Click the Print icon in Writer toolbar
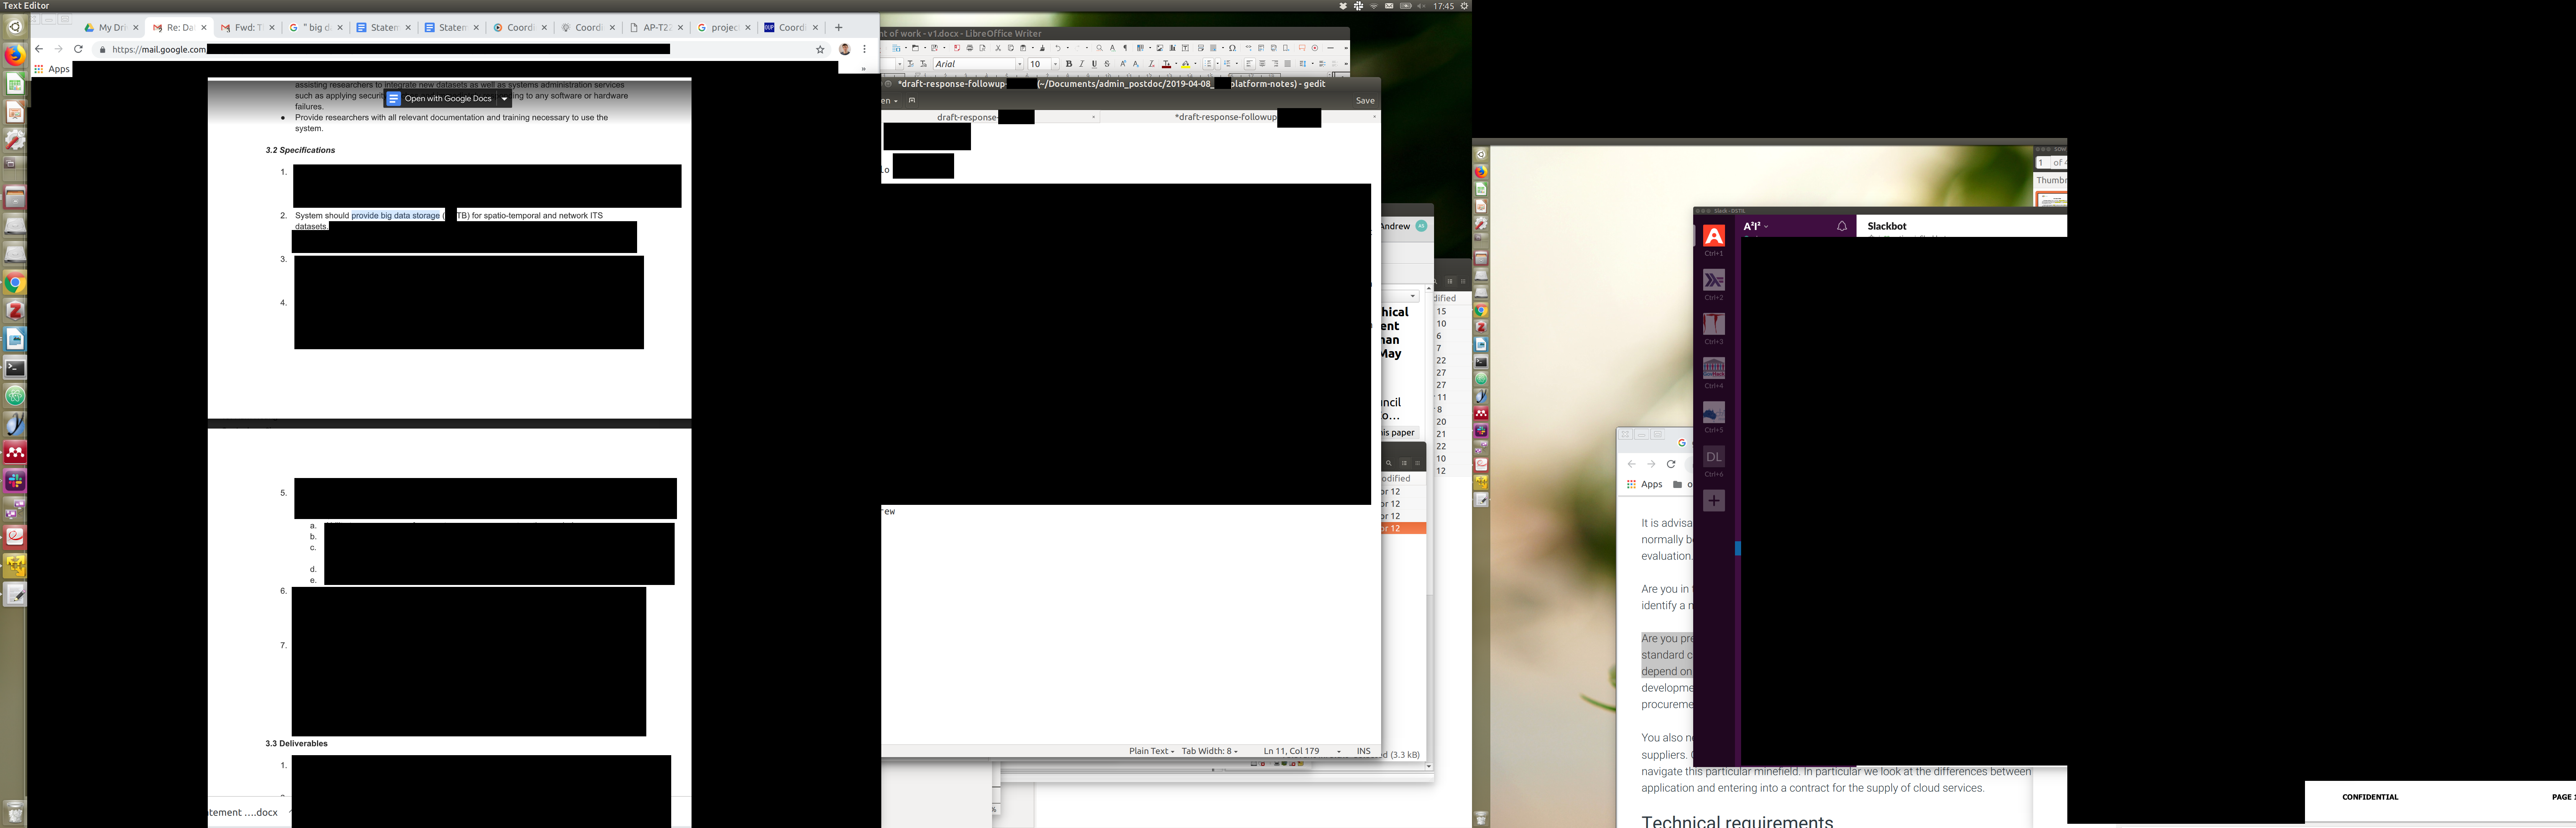 coord(970,48)
